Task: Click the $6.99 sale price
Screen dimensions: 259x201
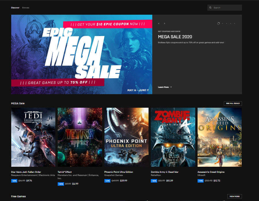Action: 75,184
